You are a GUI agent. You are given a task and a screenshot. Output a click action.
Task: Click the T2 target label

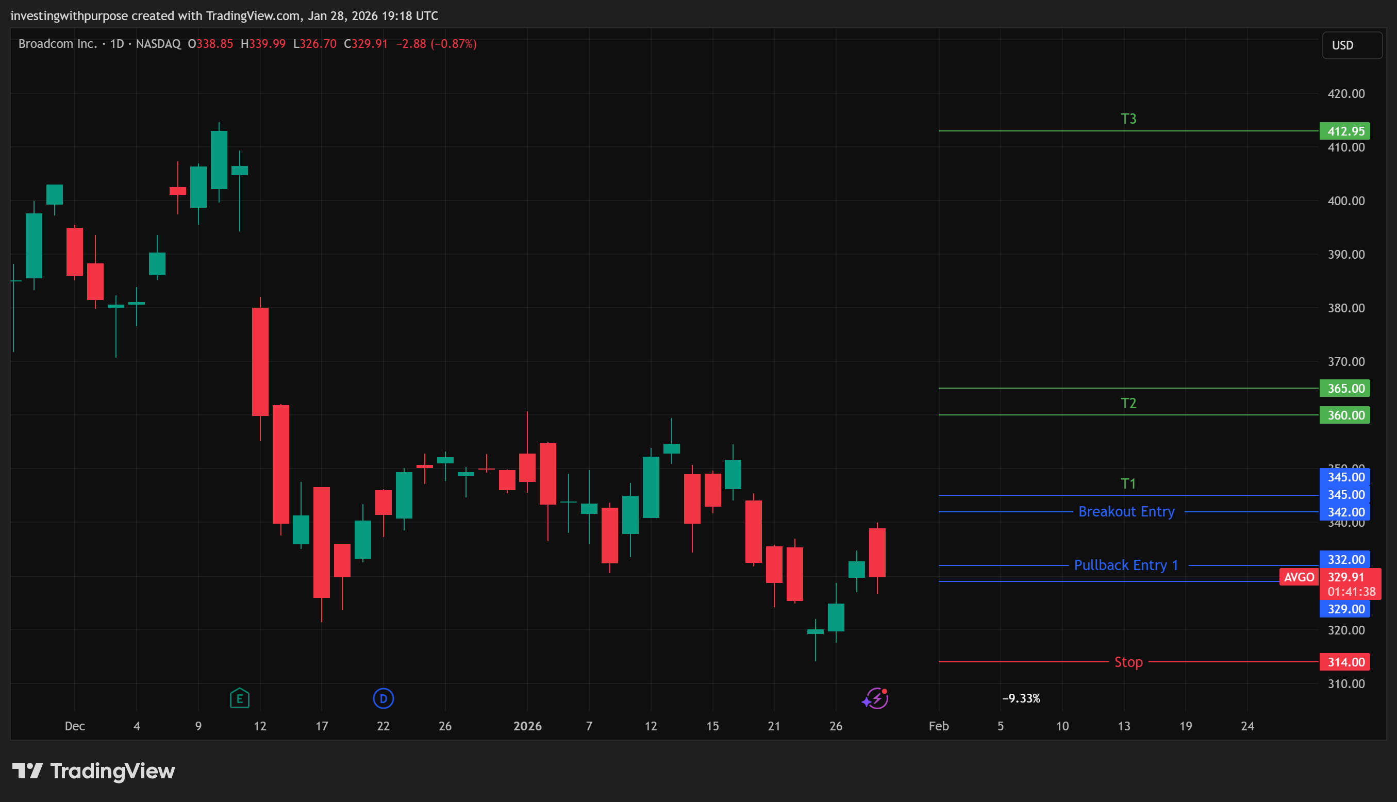pyautogui.click(x=1128, y=403)
